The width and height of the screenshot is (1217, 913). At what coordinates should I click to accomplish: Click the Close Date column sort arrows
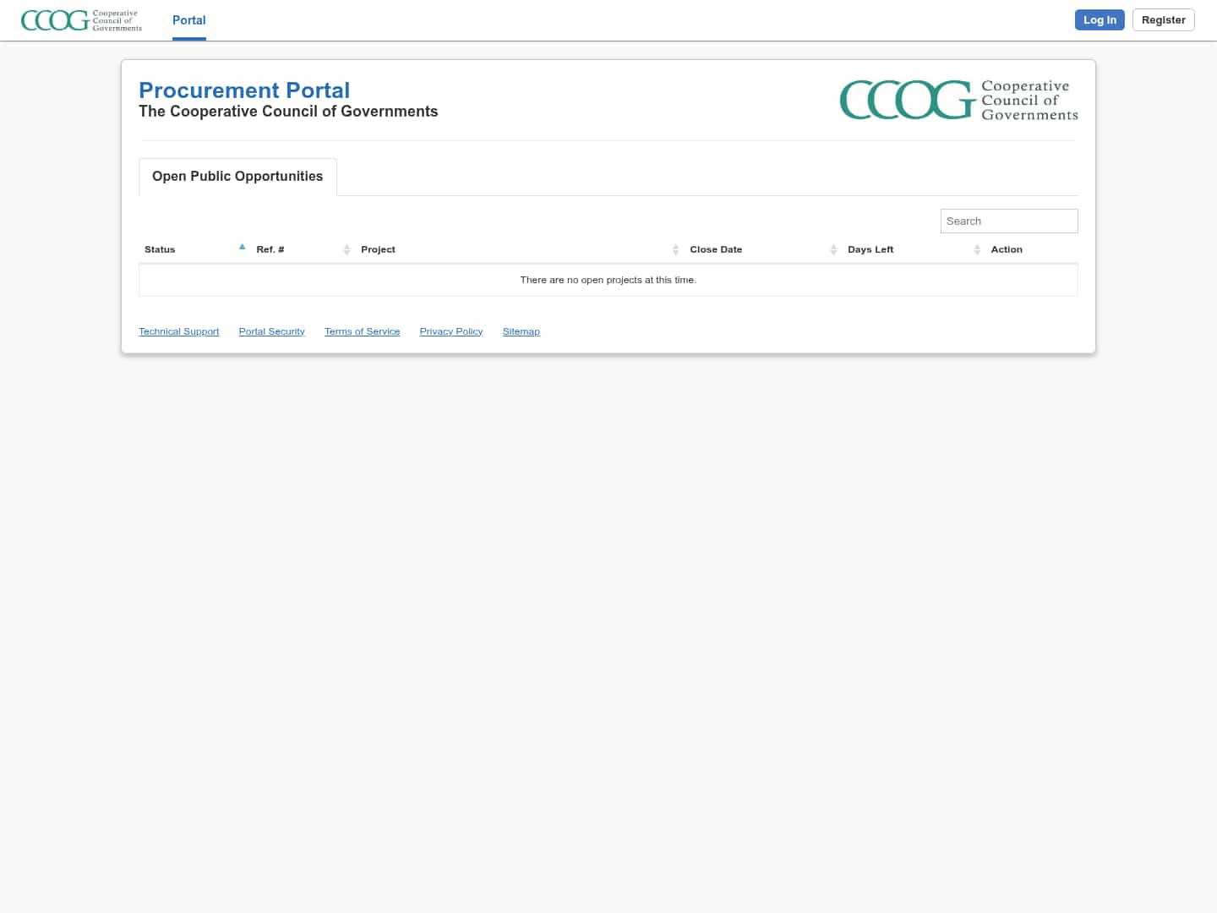coord(833,249)
